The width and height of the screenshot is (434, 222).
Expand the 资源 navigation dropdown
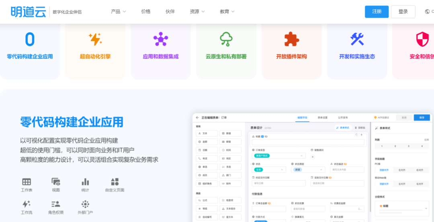[x=197, y=12]
